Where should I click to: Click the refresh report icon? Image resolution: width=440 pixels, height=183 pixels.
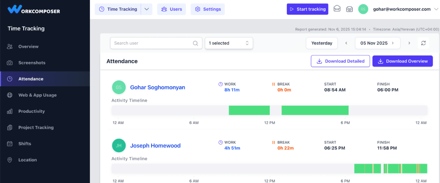point(423,43)
